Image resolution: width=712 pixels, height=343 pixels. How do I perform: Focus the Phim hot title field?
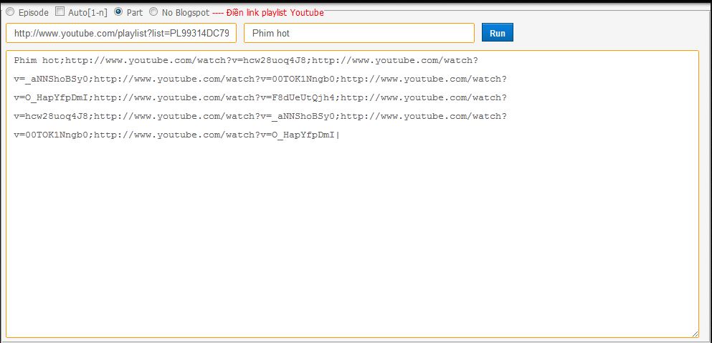pyautogui.click(x=359, y=33)
